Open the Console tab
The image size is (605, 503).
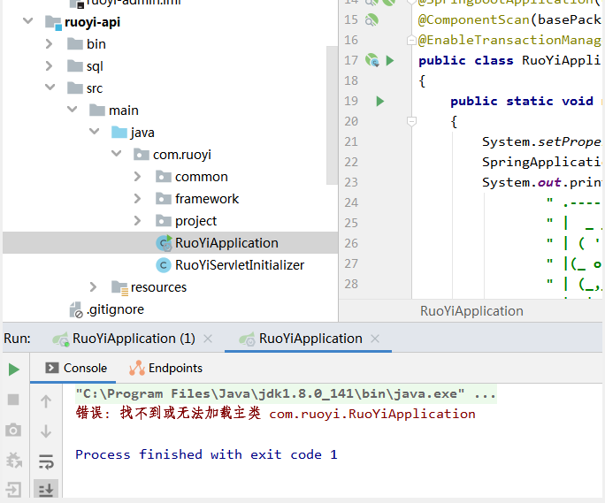76,368
